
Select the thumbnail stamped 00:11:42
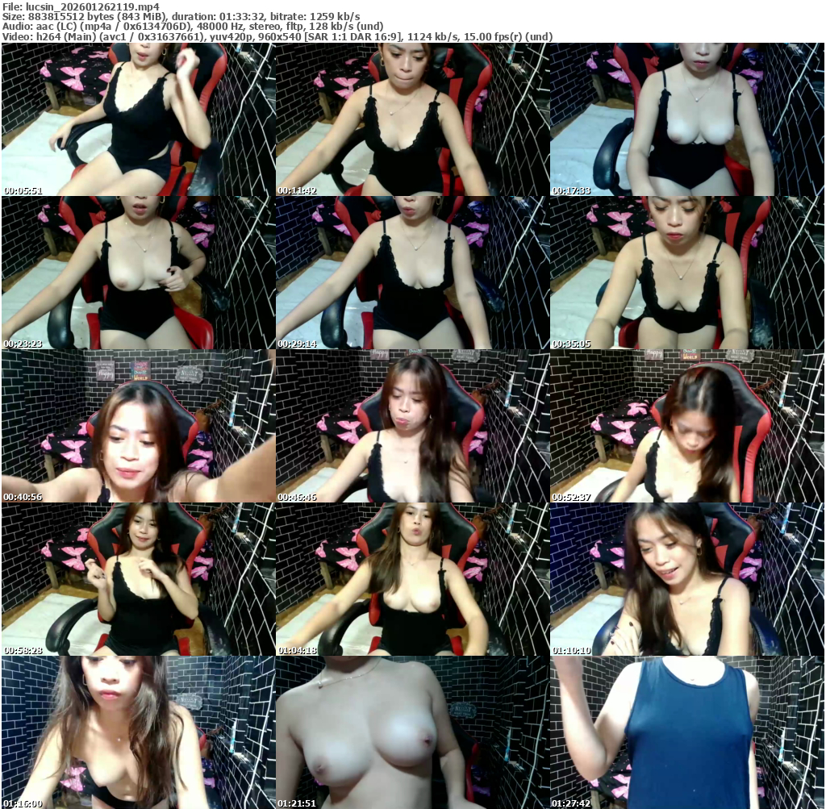pos(412,119)
